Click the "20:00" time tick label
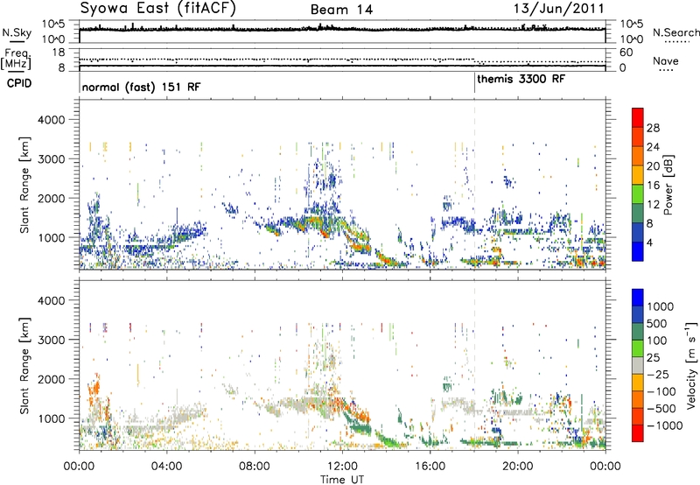The height and width of the screenshot is (485, 700). 518,467
